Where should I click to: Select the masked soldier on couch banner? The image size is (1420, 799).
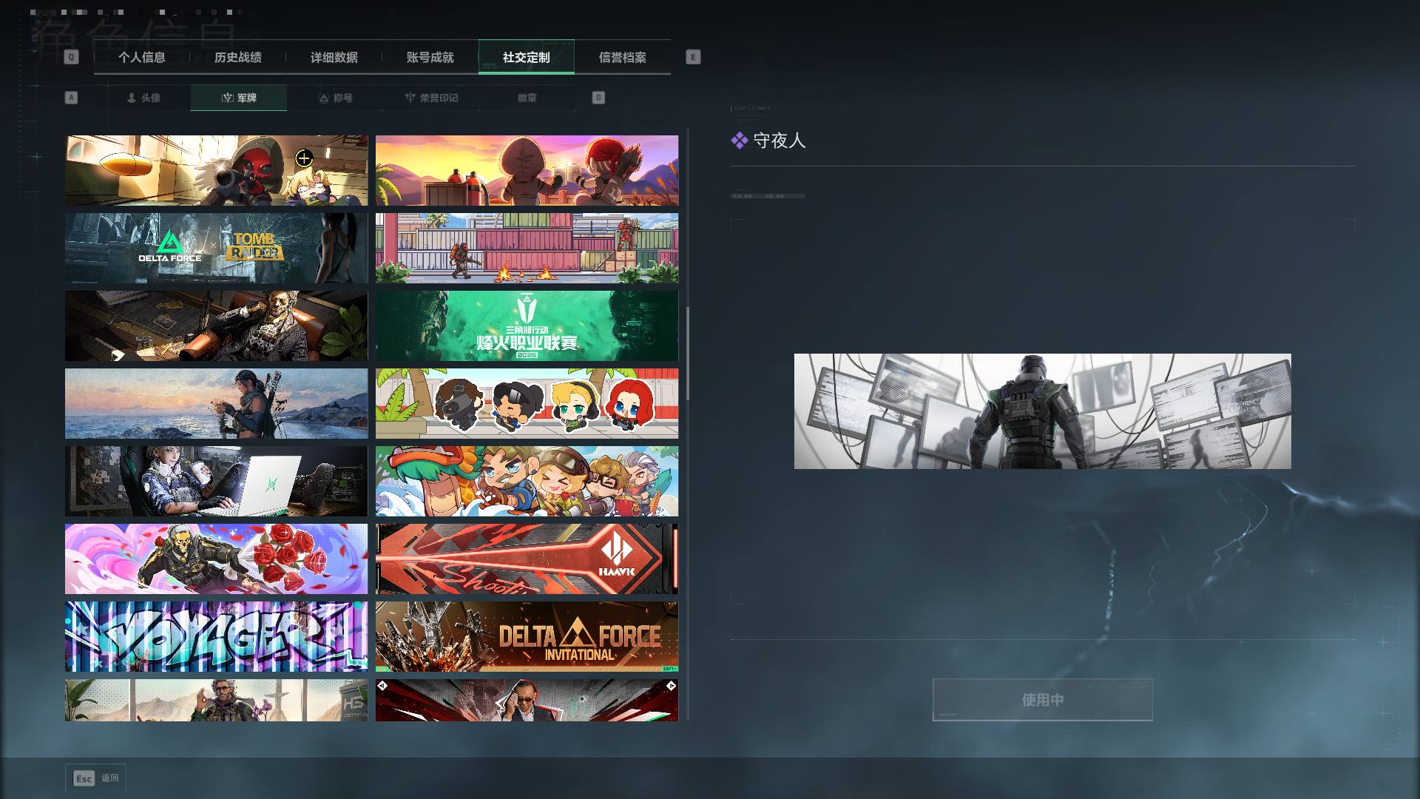point(216,326)
